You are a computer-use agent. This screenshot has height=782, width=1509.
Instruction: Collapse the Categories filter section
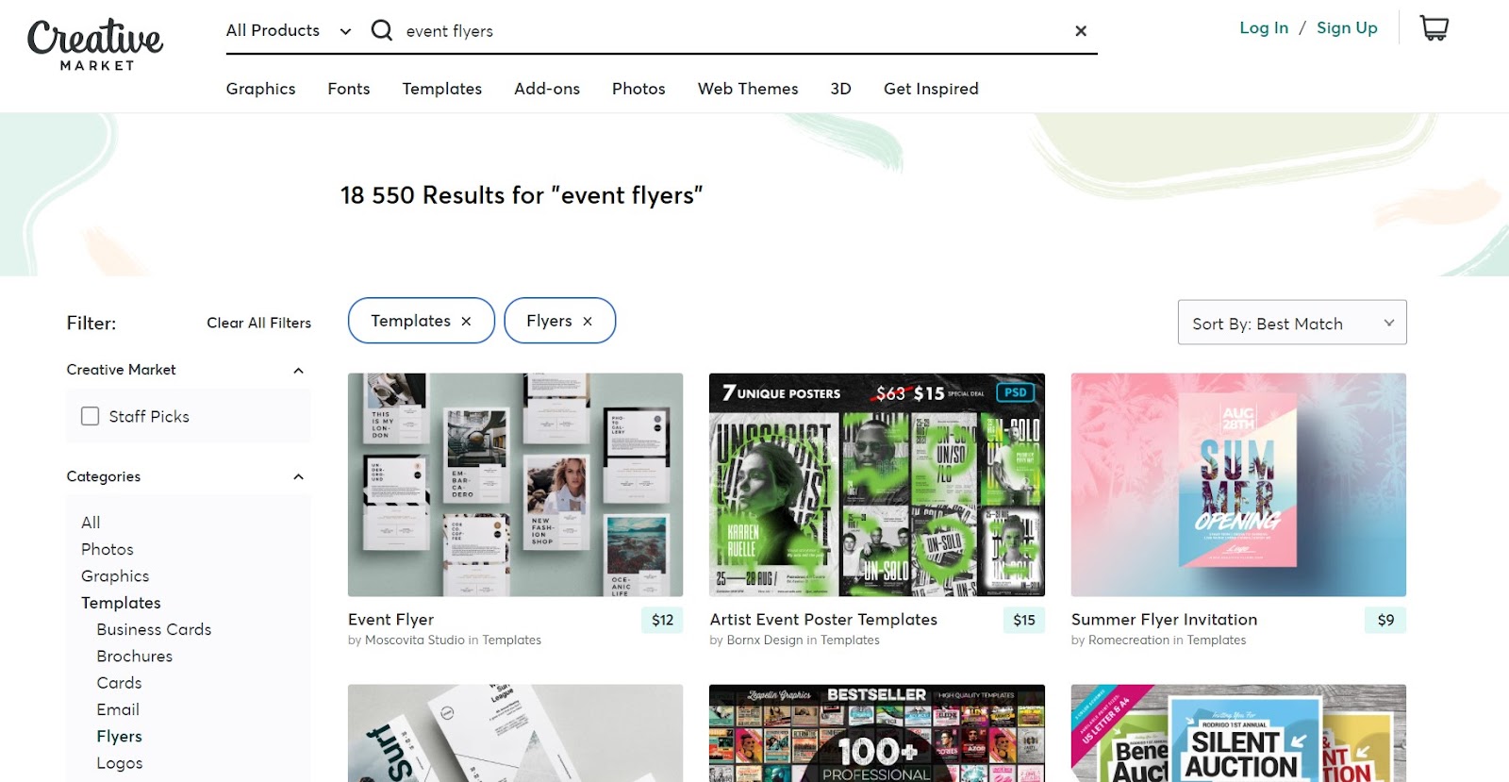[298, 477]
